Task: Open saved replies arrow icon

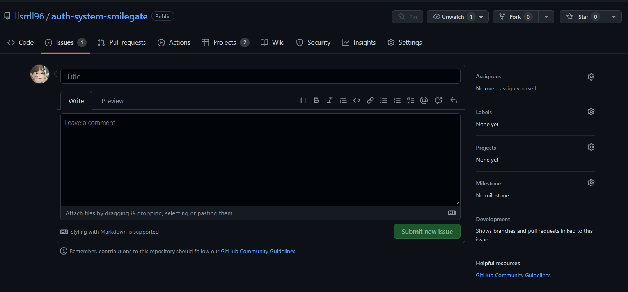Action: pos(453,100)
